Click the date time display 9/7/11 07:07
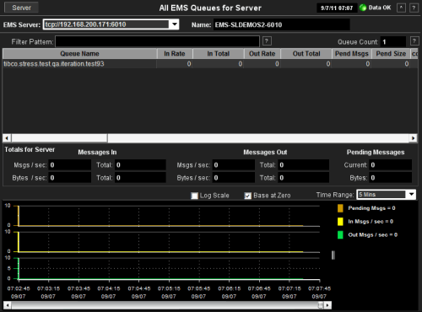422x312 pixels. click(337, 8)
